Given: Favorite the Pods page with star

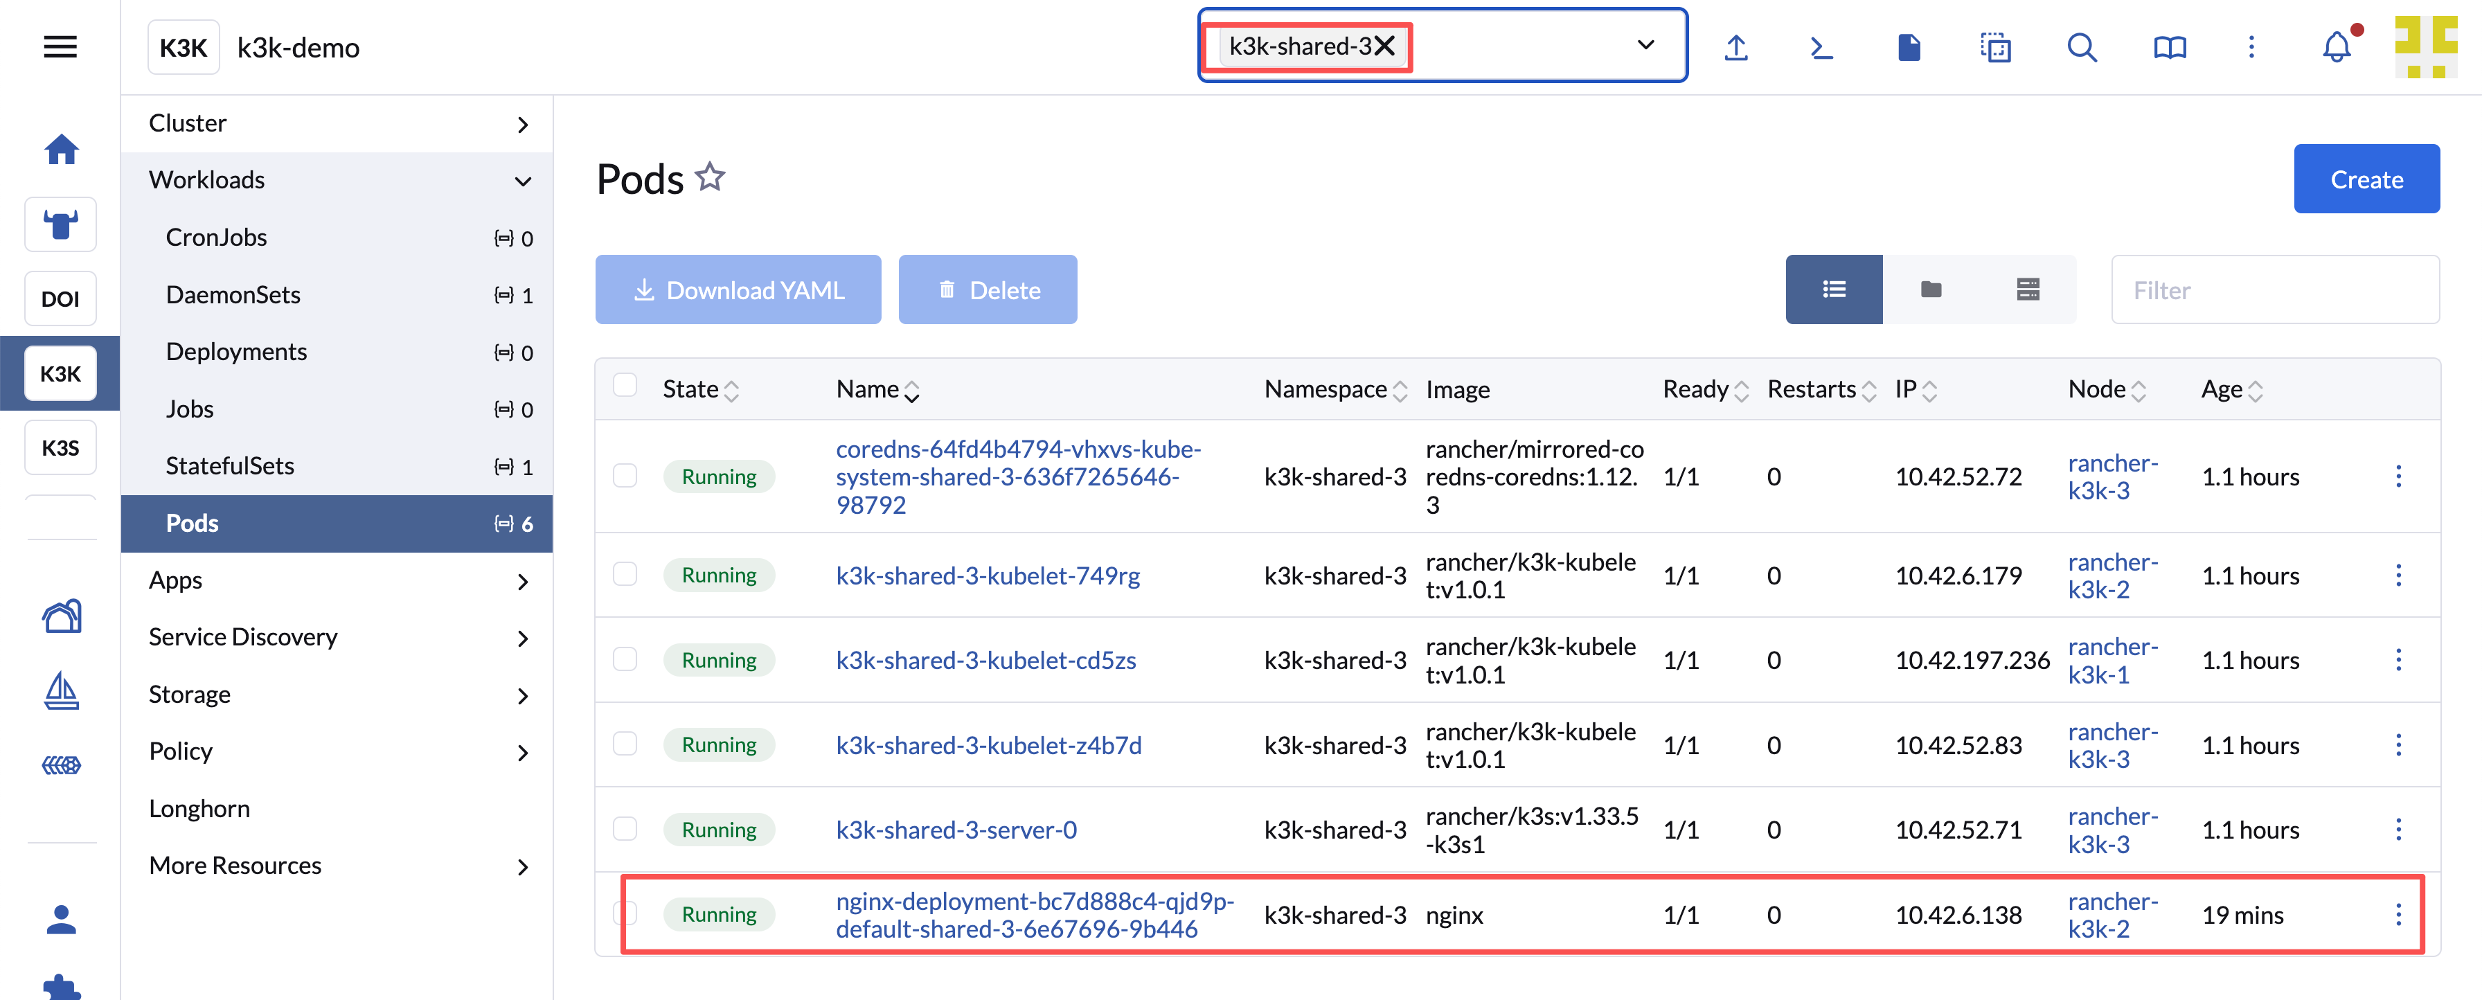Looking at the screenshot, I should pos(710,177).
